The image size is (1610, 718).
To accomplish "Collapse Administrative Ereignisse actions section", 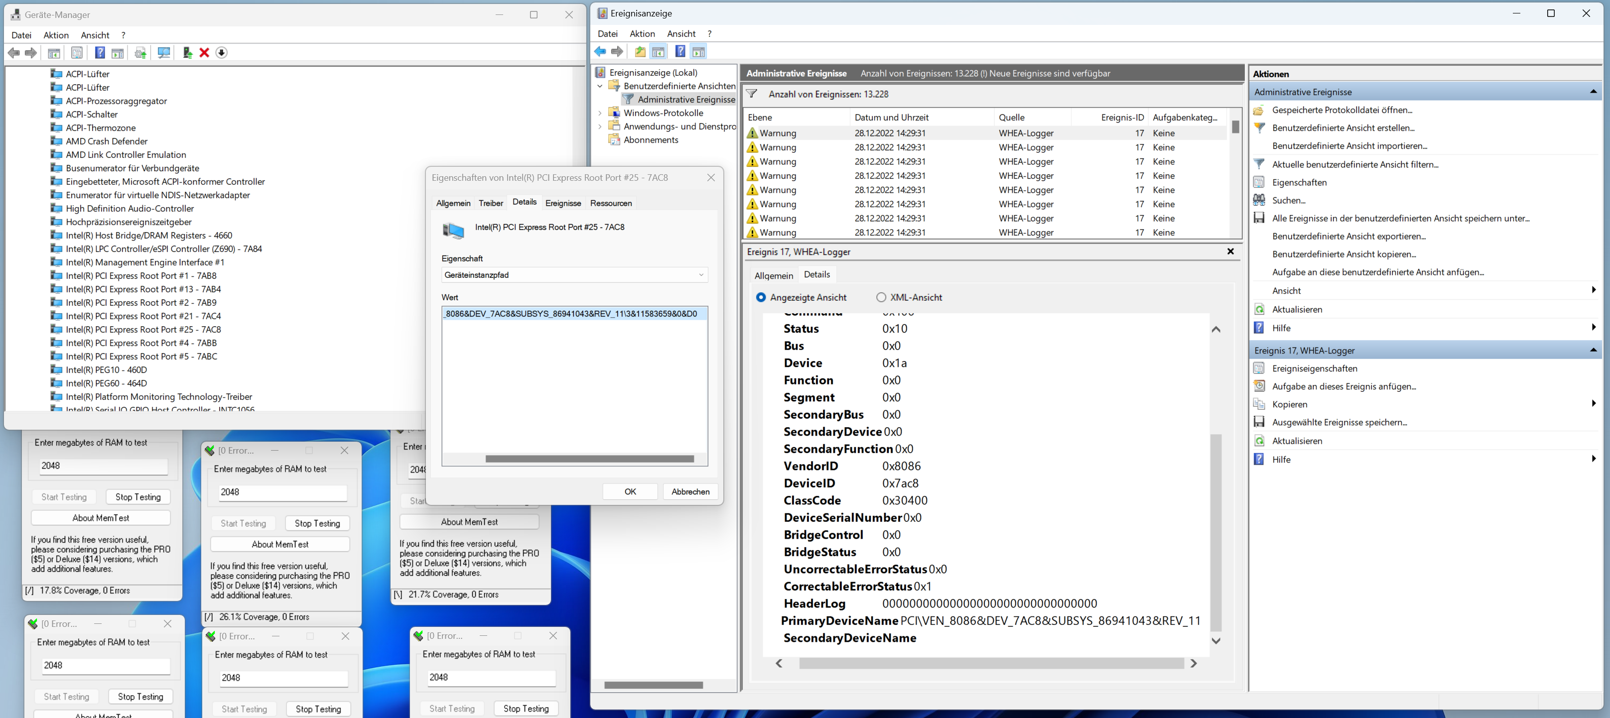I will (x=1593, y=92).
